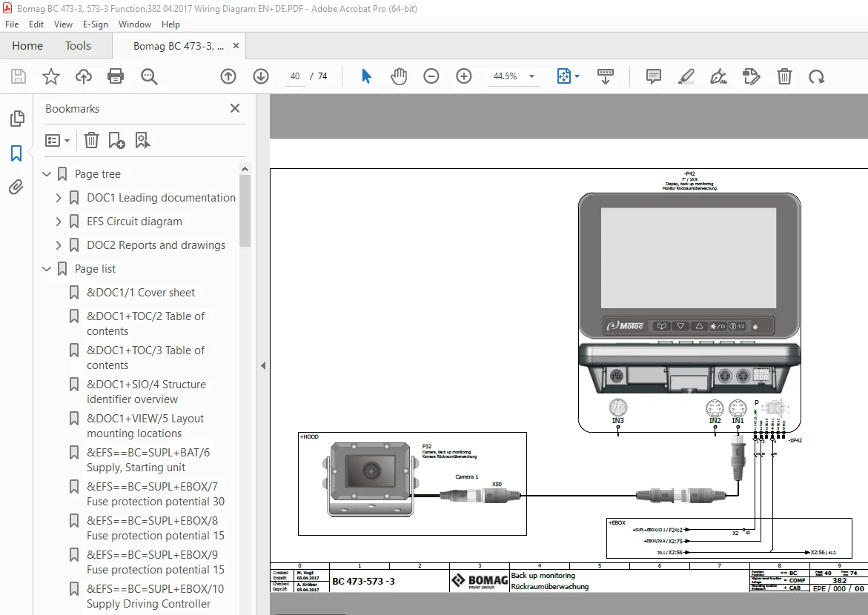Click the stamp edit tool icon
The width and height of the screenshot is (868, 615).
click(x=751, y=76)
